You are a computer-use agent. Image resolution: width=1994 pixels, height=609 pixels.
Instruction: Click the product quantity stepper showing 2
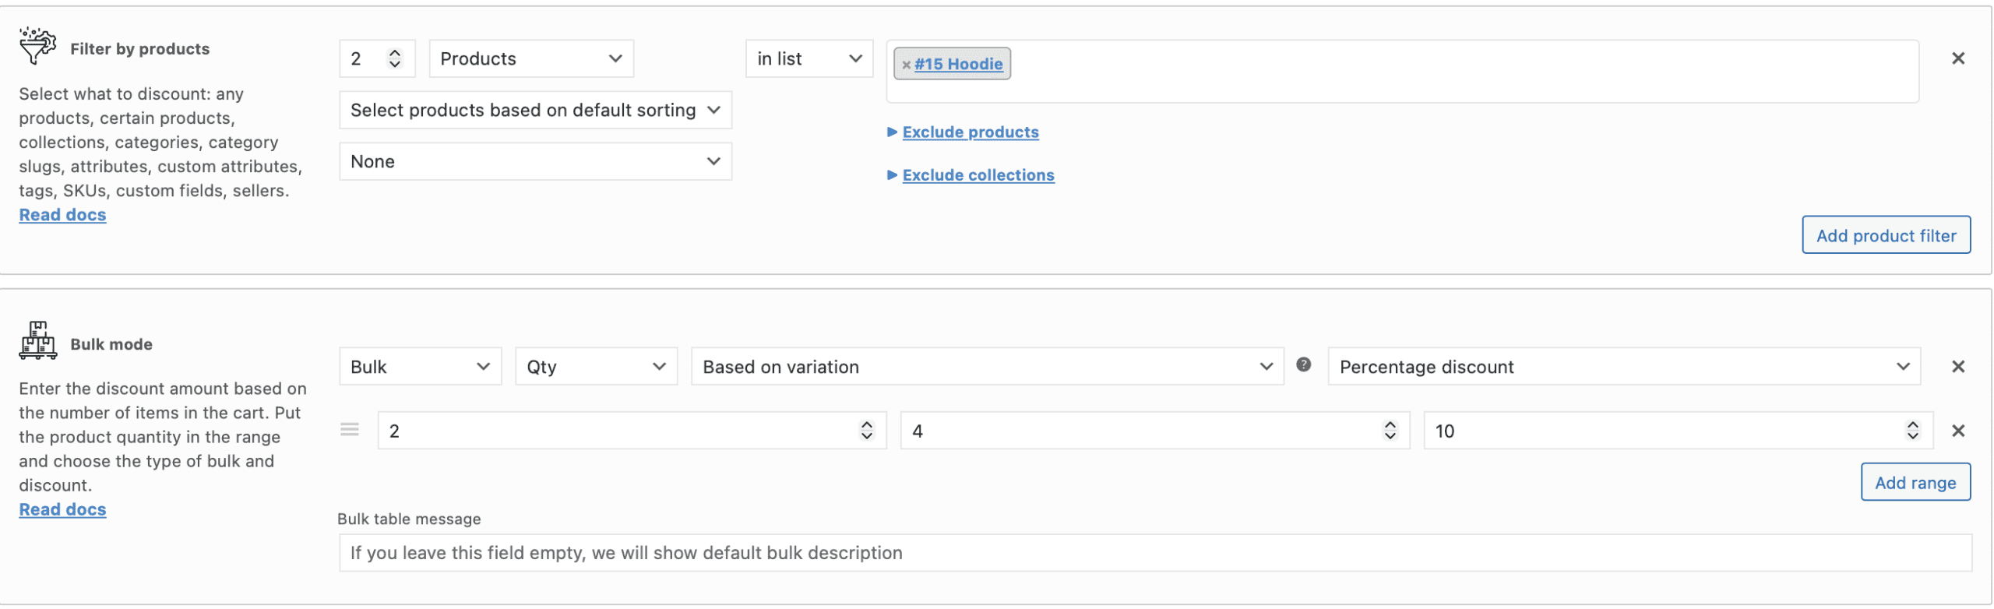tap(377, 59)
